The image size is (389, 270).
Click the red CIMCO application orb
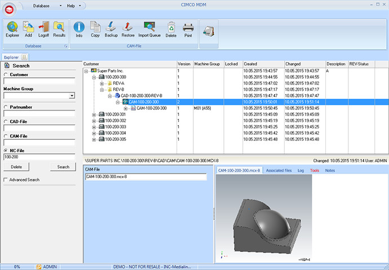point(10,10)
